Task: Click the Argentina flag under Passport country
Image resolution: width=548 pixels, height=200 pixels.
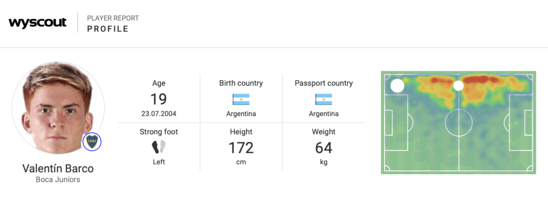Action: click(323, 100)
